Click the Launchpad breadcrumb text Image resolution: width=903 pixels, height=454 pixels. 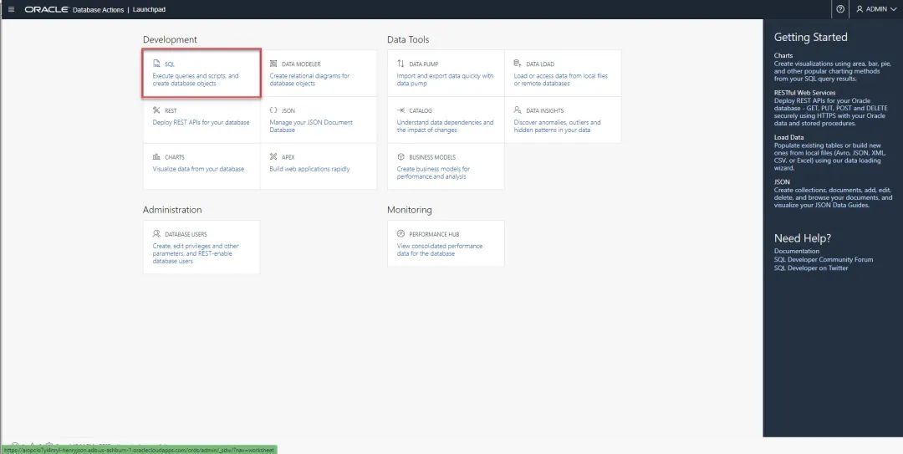(x=149, y=9)
